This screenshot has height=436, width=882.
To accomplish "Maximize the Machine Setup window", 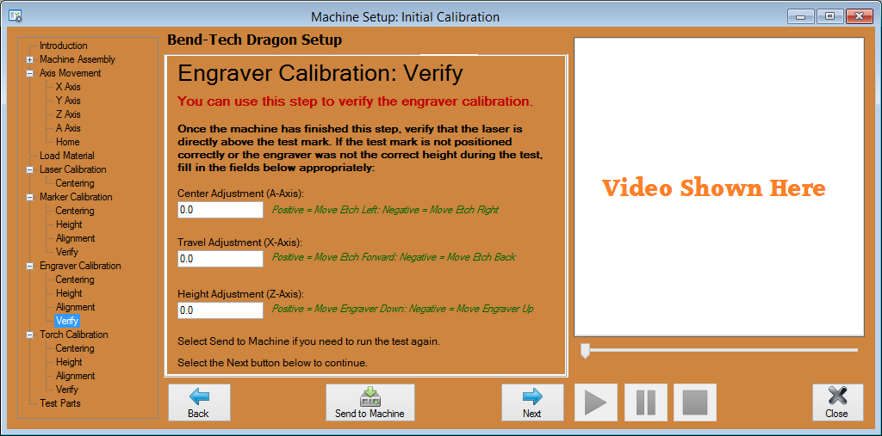I will pos(829,16).
